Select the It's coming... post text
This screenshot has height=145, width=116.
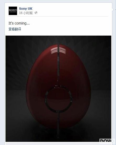19,23
